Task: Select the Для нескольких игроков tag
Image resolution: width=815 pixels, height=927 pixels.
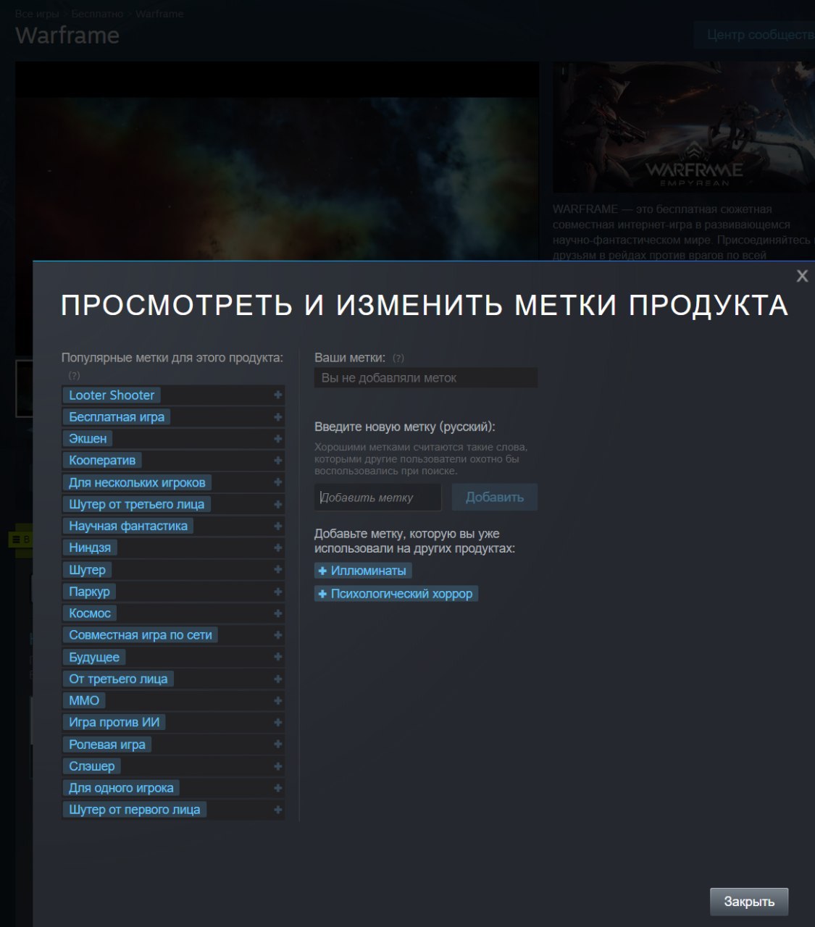Action: 137,482
